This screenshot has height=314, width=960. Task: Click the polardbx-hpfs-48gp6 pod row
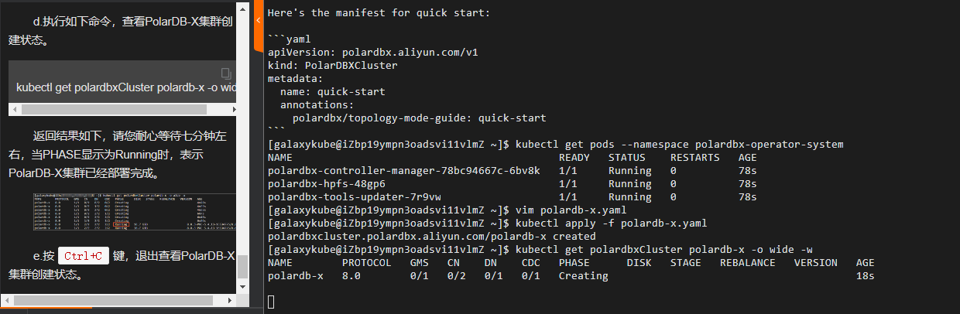[x=513, y=184]
